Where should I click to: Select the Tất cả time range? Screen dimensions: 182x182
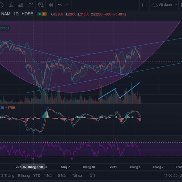point(77,176)
